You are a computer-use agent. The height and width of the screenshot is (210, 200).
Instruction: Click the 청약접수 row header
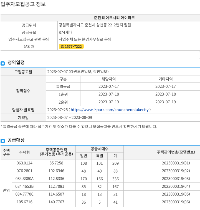[23, 91]
